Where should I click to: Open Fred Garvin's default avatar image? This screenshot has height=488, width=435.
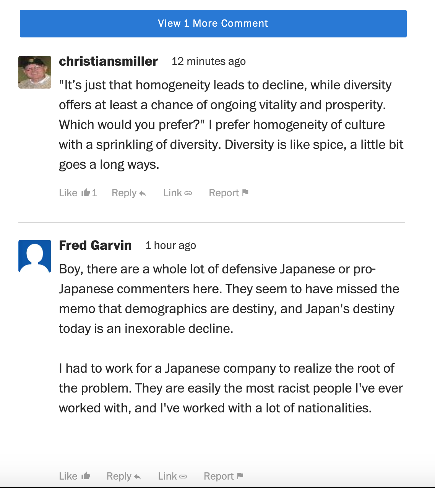point(35,256)
